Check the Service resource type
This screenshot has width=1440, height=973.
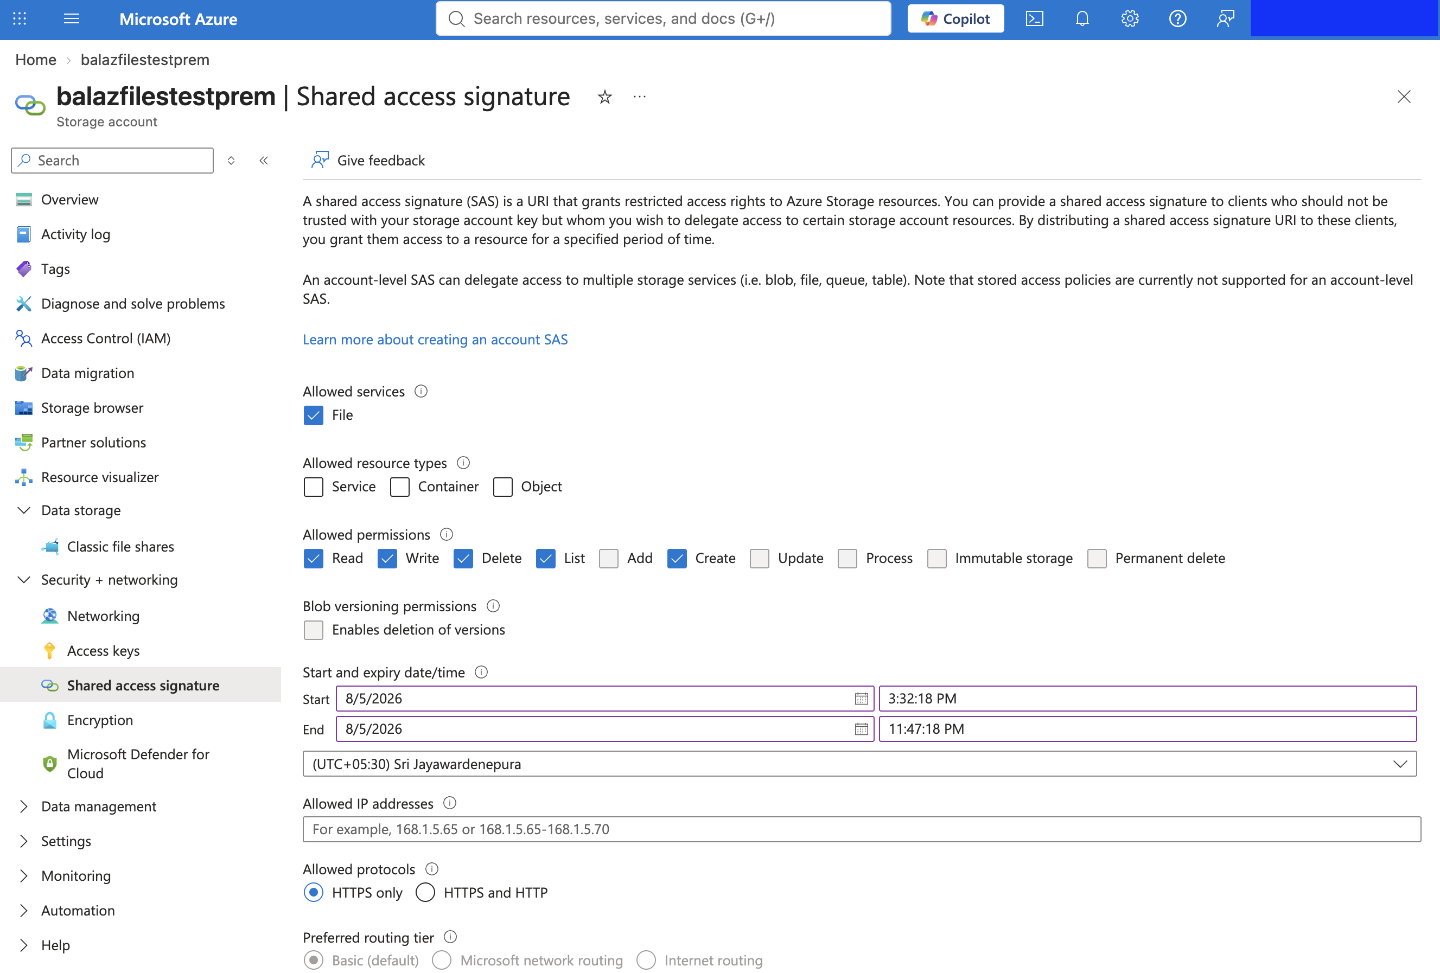[x=314, y=487]
